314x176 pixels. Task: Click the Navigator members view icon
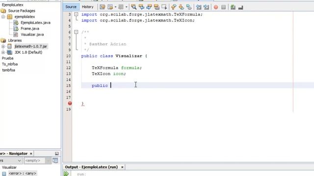click(55, 160)
